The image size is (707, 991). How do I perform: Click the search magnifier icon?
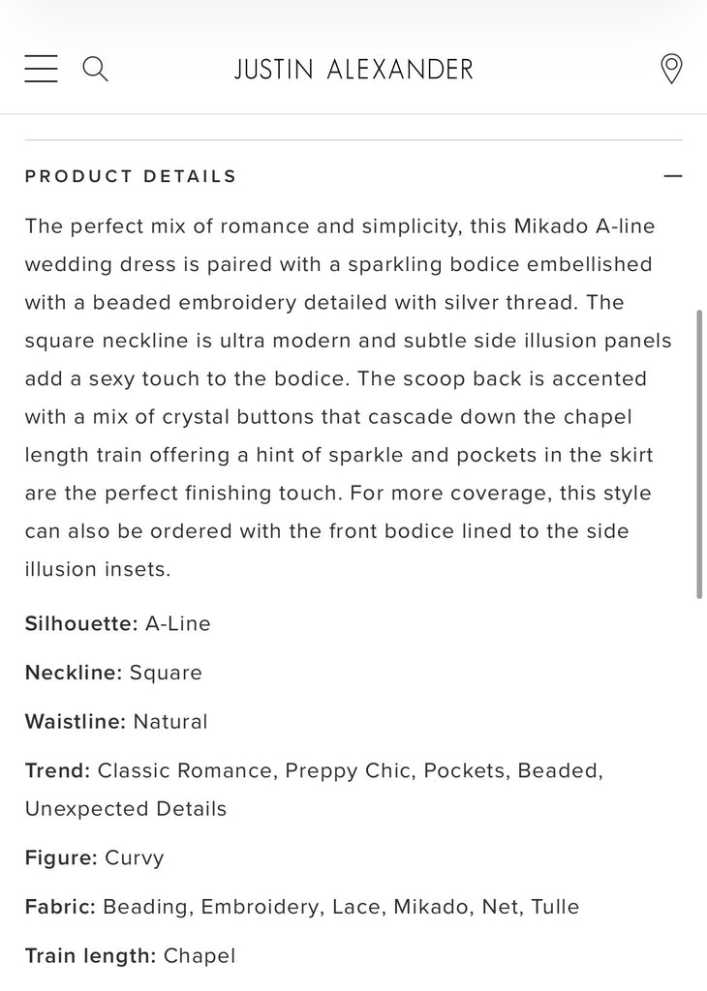[95, 69]
